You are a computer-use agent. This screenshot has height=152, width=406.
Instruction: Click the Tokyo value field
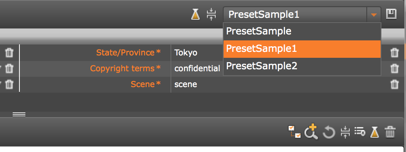coord(197,53)
